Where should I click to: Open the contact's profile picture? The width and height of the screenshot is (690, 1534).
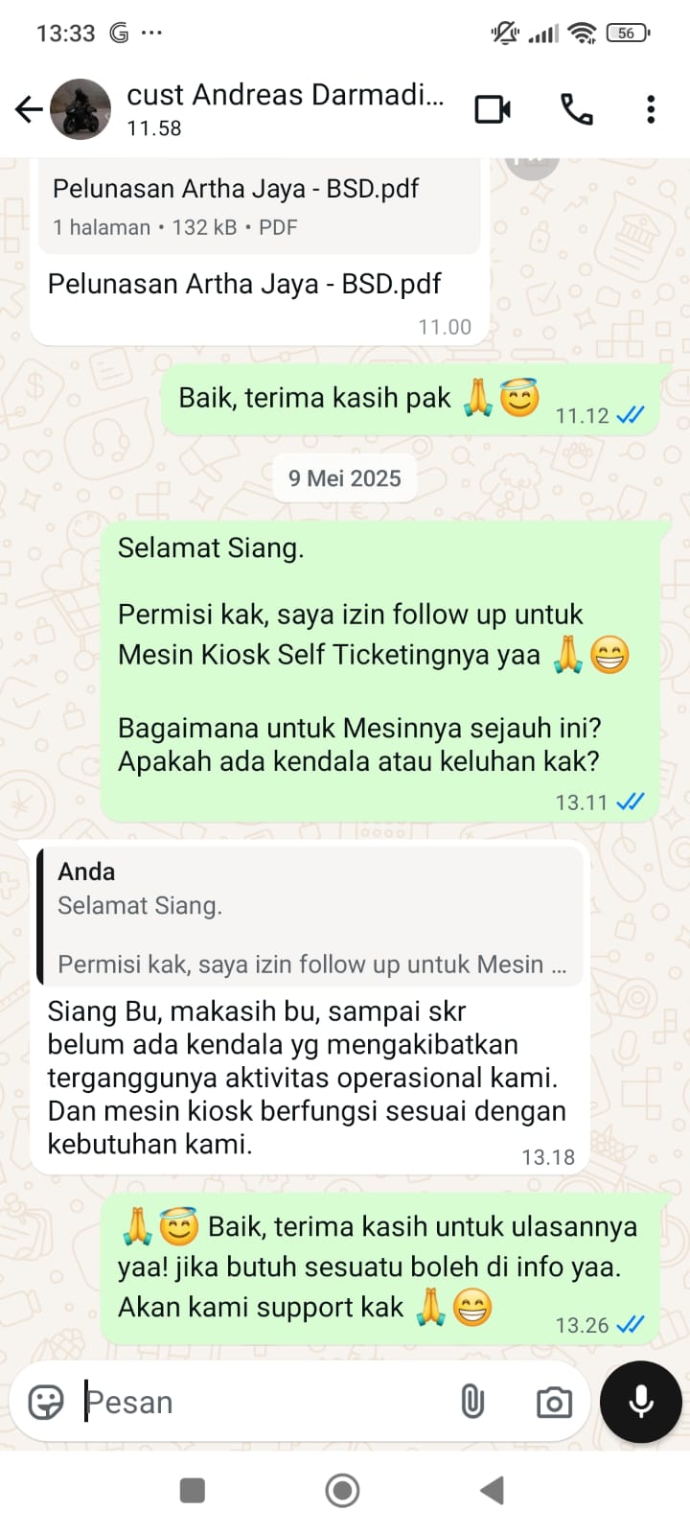click(80, 109)
